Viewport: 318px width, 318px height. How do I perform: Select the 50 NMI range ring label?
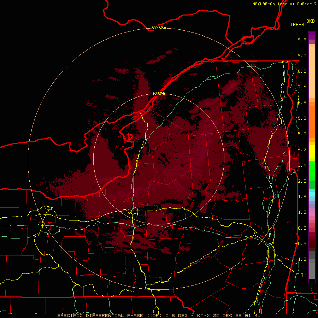tap(159, 93)
